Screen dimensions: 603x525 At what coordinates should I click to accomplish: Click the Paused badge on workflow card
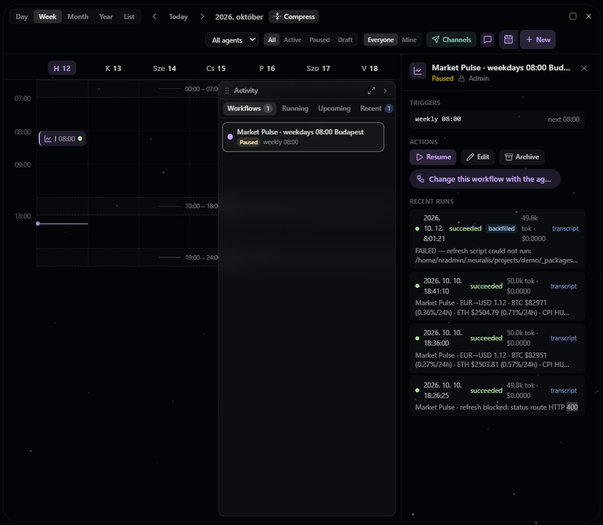click(248, 142)
